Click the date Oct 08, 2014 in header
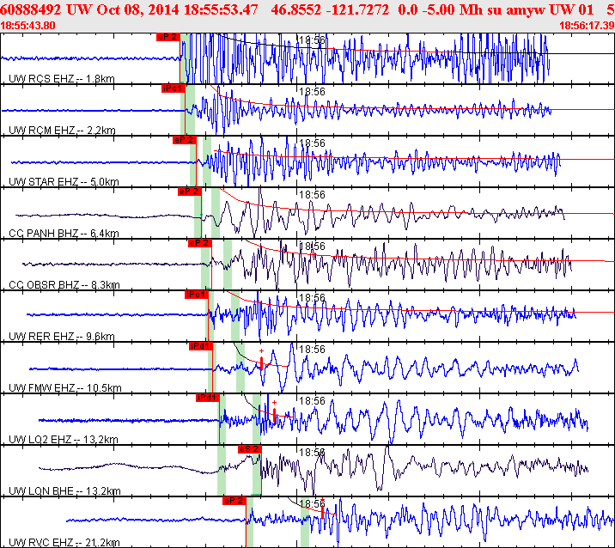 click(137, 9)
